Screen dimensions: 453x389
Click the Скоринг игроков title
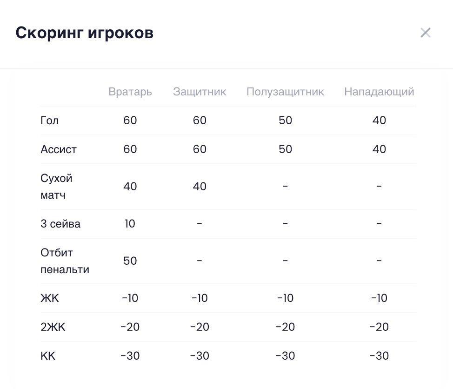click(x=84, y=33)
